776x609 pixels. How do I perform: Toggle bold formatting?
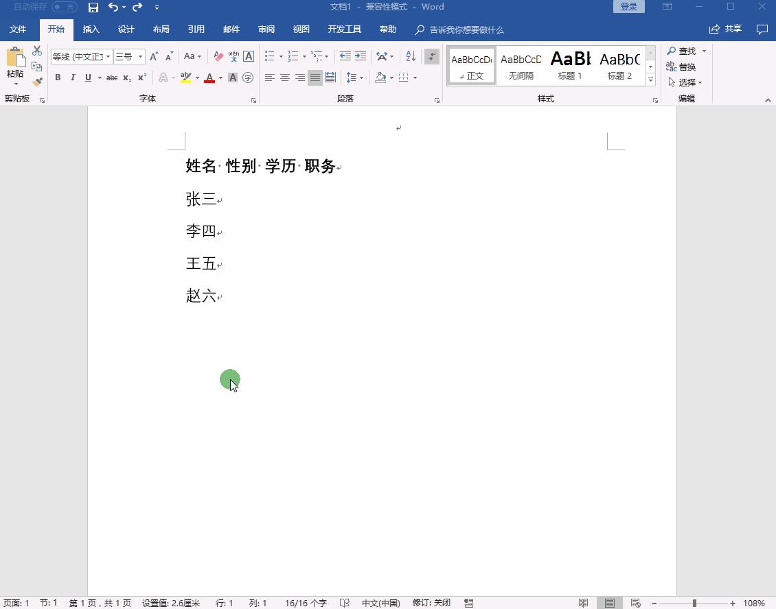pyautogui.click(x=58, y=77)
